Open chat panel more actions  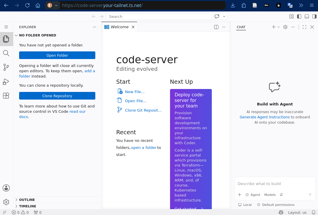pyautogui.click(x=293, y=27)
